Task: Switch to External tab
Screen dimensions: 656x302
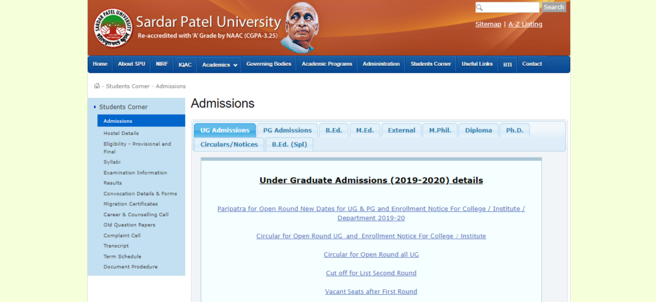Action: click(401, 131)
